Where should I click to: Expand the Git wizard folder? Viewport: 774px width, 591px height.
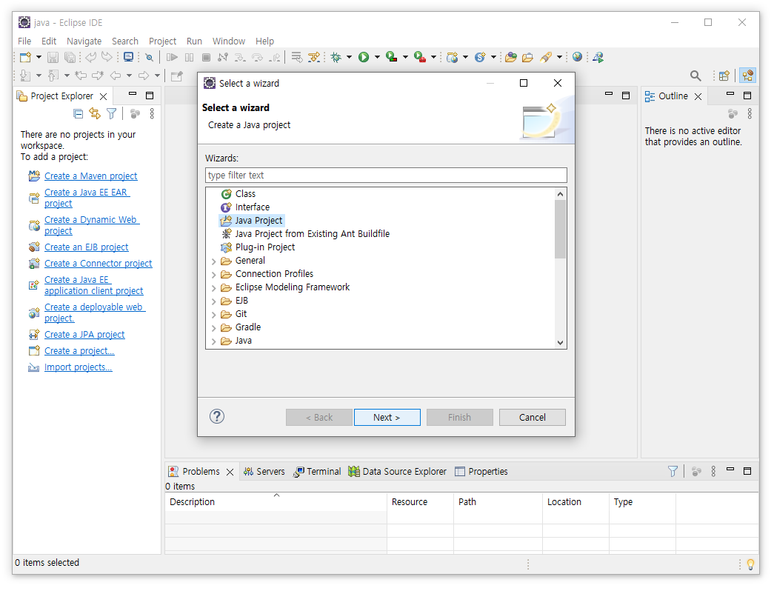pos(214,315)
